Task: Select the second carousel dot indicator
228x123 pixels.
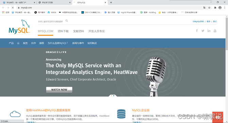Action: click(114, 96)
